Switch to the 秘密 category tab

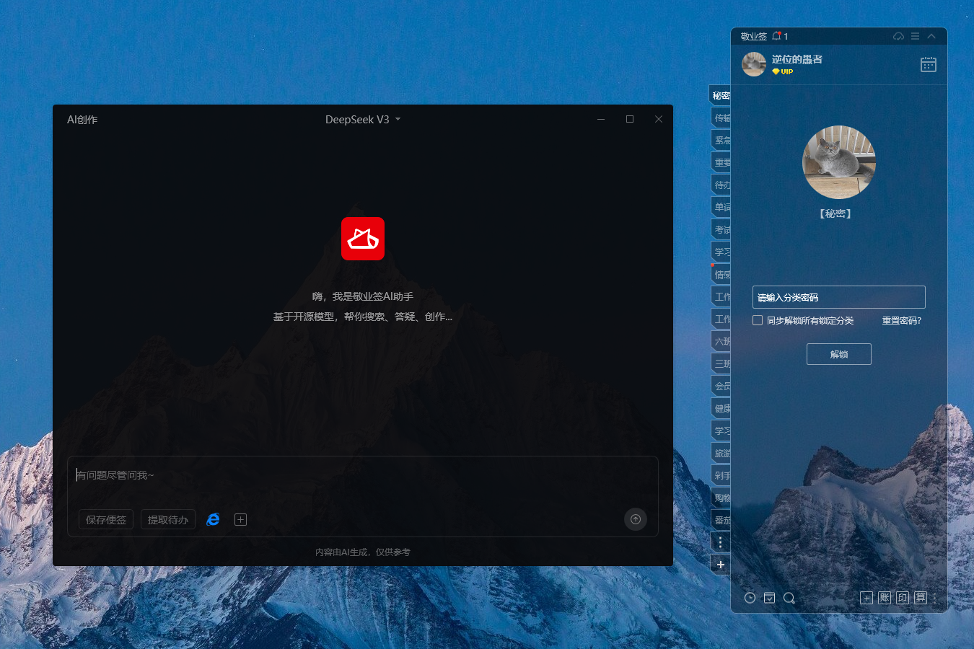(720, 95)
